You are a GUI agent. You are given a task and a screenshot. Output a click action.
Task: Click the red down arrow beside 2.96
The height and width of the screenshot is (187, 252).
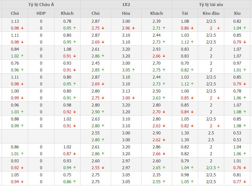[x=134, y=28]
